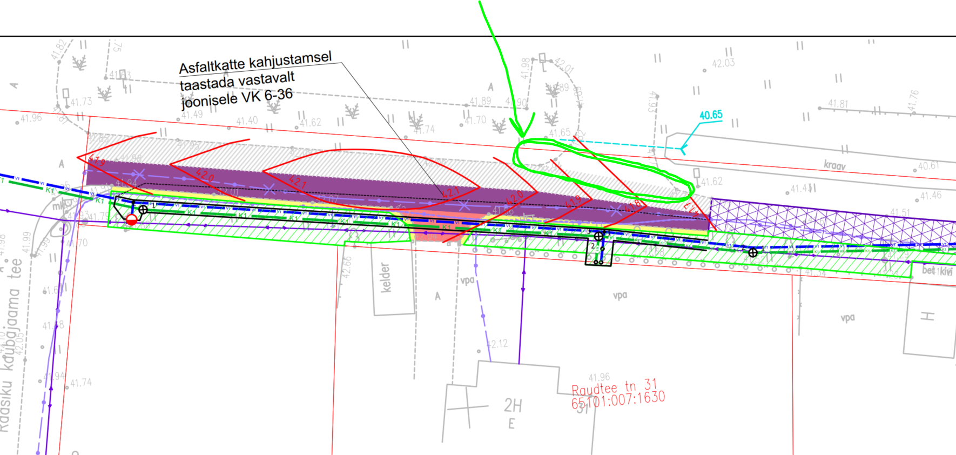956x455 pixels.
Task: Select the elevation point 42.12
Action: click(x=497, y=344)
